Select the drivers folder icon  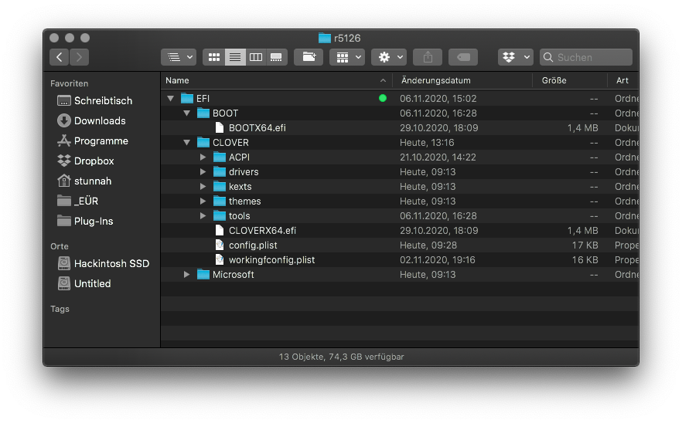(220, 172)
